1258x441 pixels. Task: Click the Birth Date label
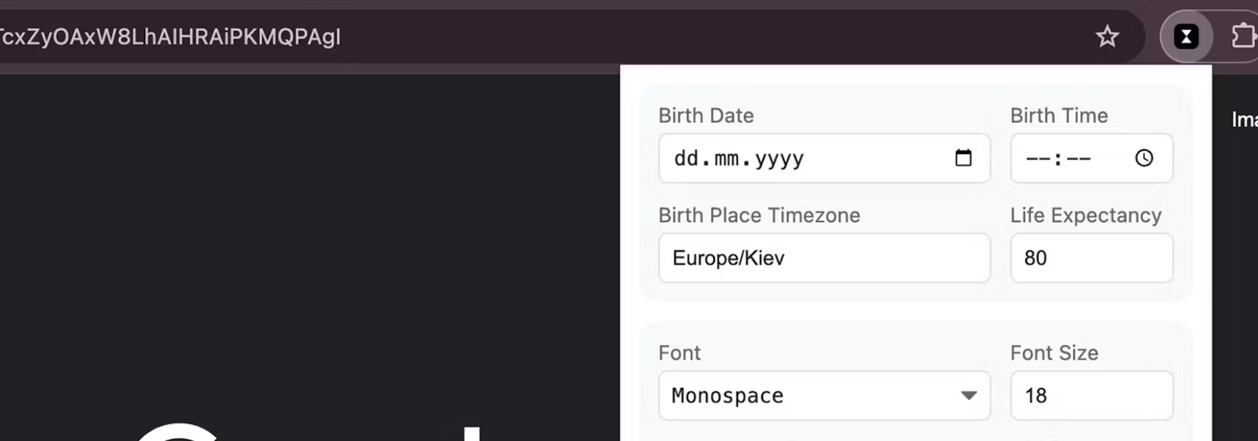click(706, 116)
